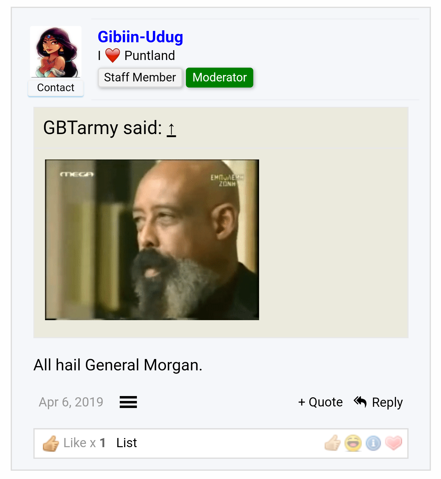Open the quoted GIF of the bearded man
This screenshot has width=441, height=479.
click(152, 240)
